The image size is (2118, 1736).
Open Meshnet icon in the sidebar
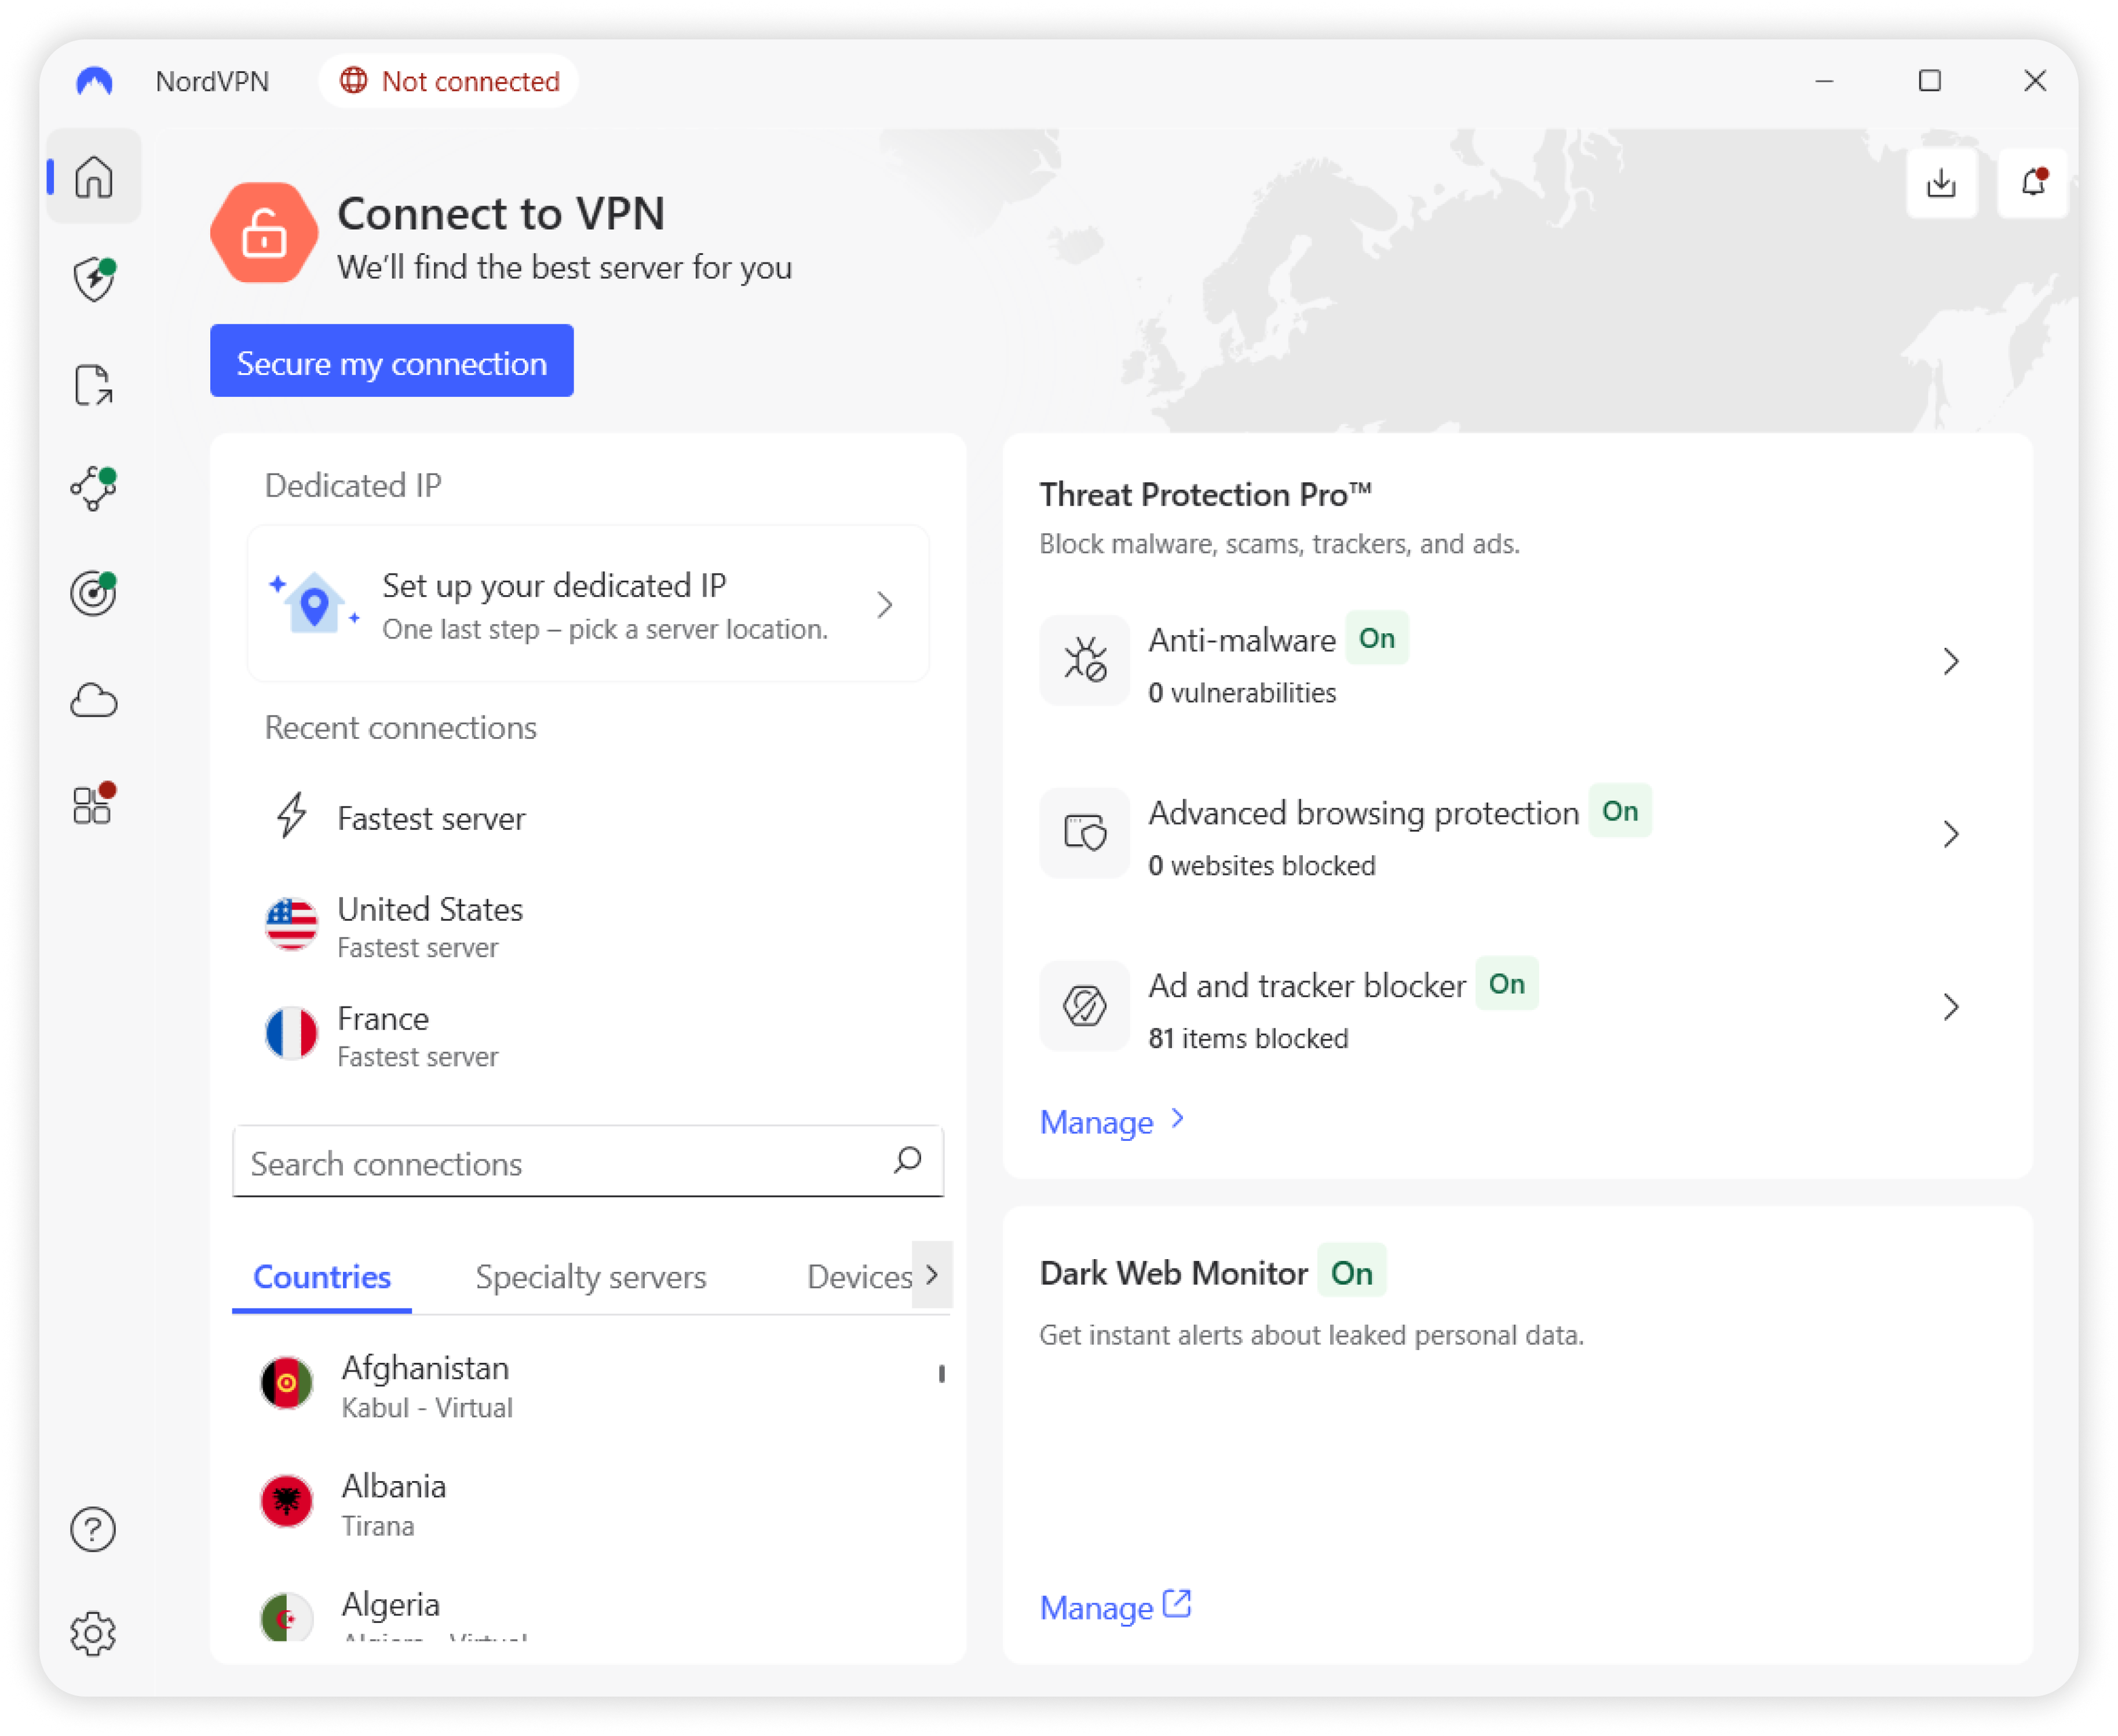(x=94, y=489)
